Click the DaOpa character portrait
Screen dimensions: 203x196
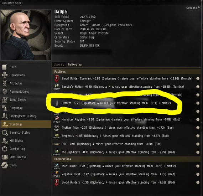26,35
